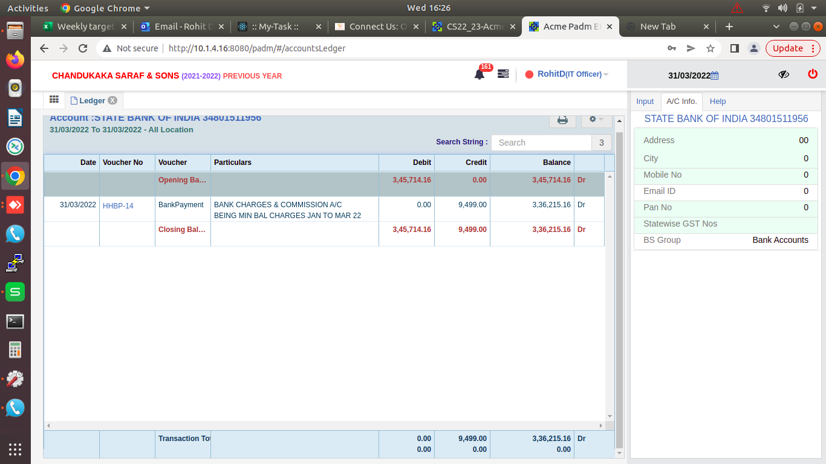This screenshot has height=464, width=826.
Task: Open LibreOffice Writer from the dock
Action: tap(15, 118)
